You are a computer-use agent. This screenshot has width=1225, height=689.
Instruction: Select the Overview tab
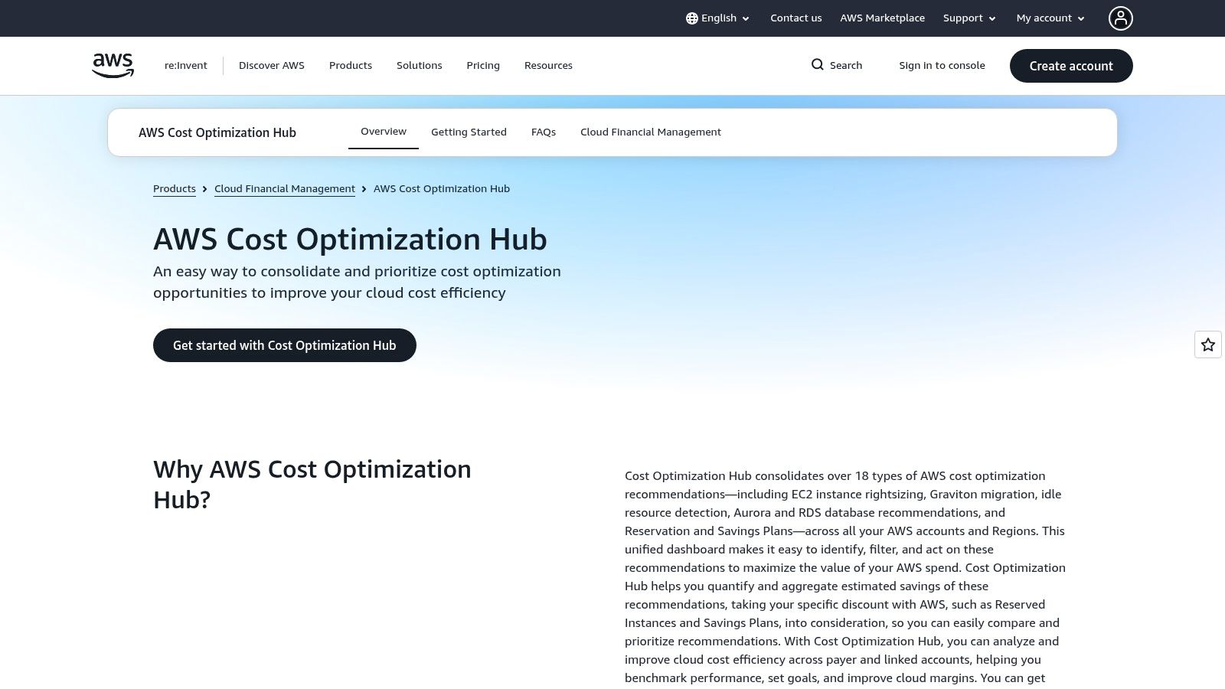tap(384, 132)
